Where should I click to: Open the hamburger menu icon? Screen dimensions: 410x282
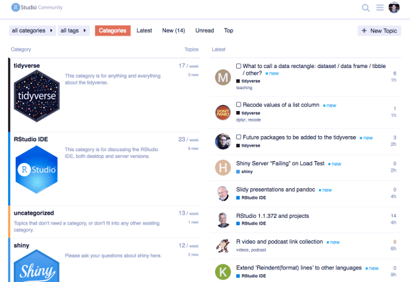click(380, 8)
